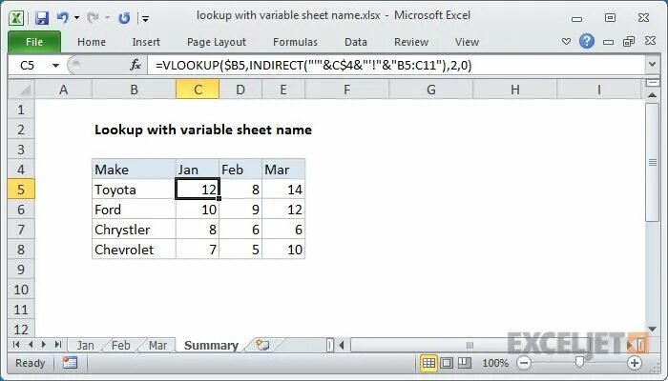Select the Chevrolet cell

coord(134,250)
